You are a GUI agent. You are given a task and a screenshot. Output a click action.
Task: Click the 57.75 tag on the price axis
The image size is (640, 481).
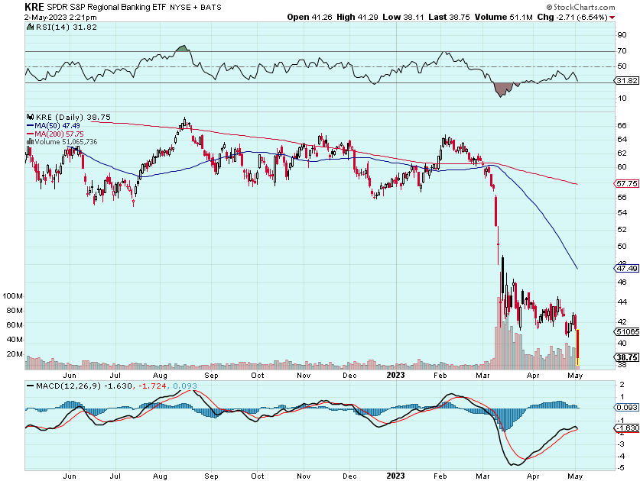(x=626, y=184)
